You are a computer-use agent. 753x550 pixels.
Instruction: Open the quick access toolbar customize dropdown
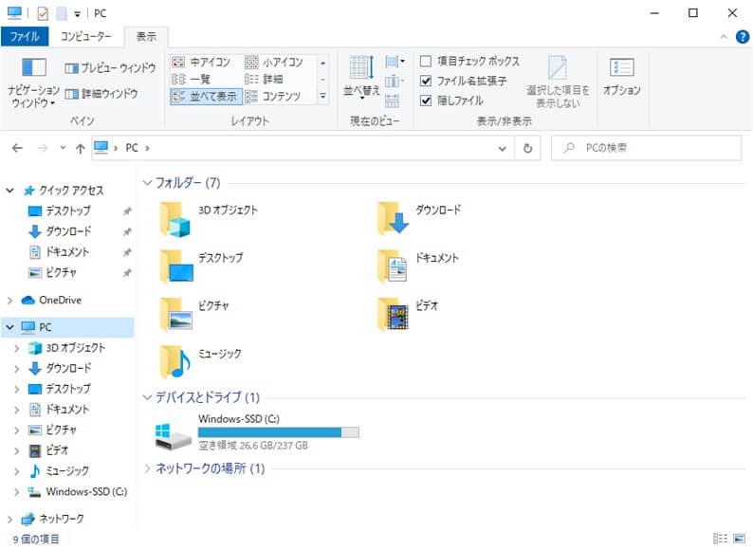78,14
